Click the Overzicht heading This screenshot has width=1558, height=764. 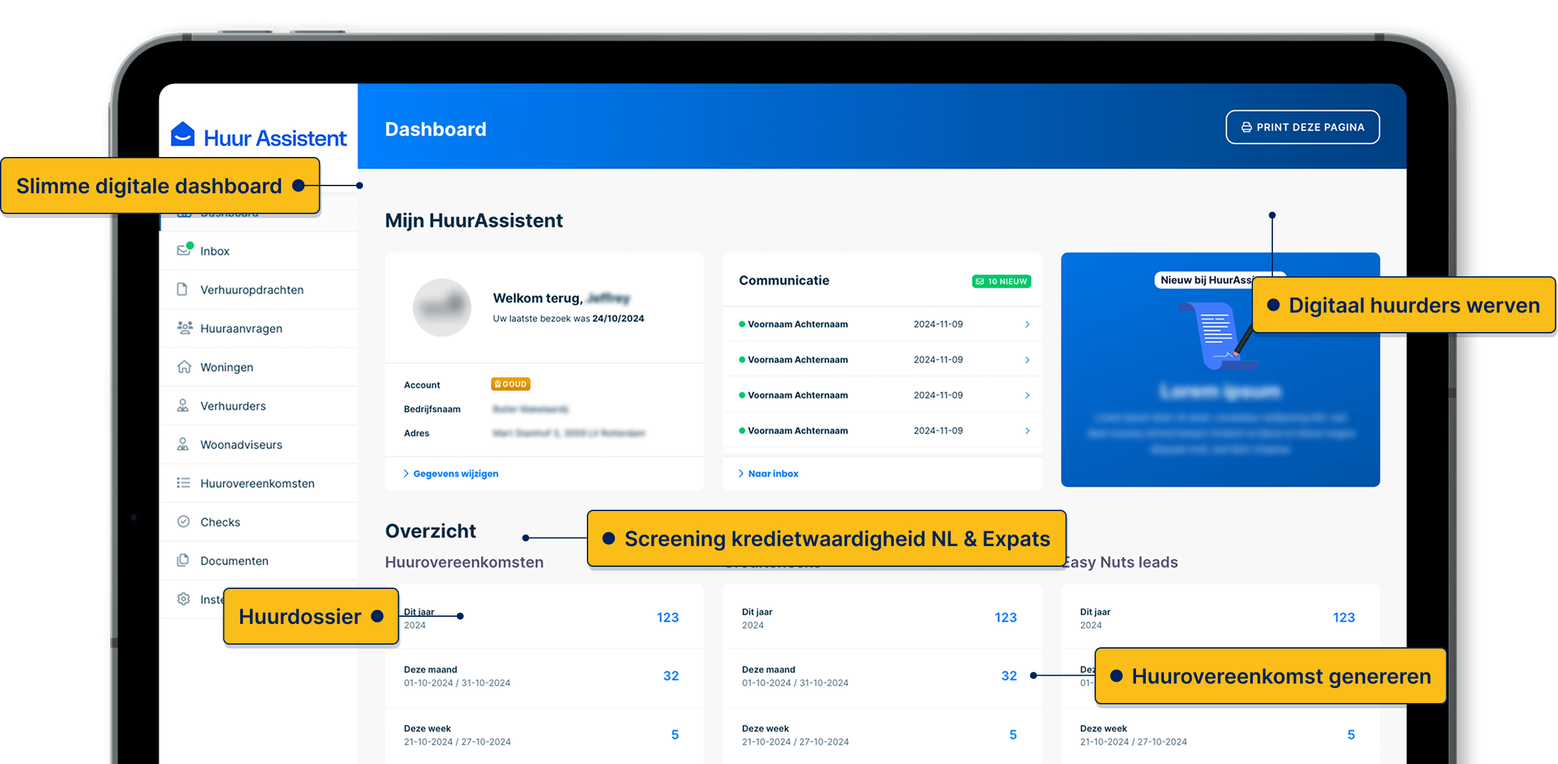click(430, 531)
